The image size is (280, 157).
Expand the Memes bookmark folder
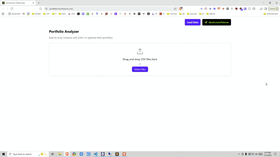[211, 14]
